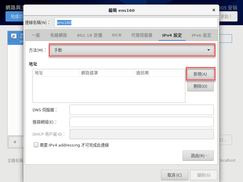
Task: Click the 新增(A) button
Action: (x=200, y=74)
